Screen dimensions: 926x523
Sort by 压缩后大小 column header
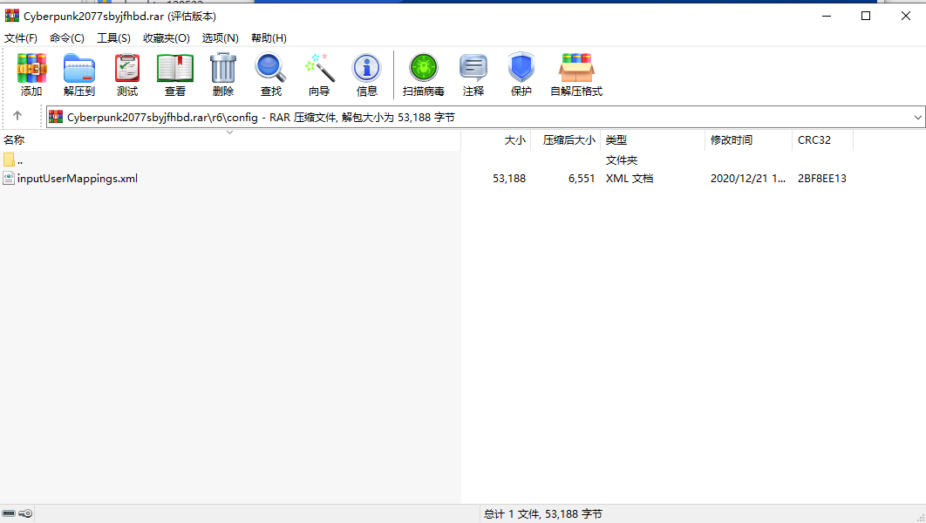(566, 139)
